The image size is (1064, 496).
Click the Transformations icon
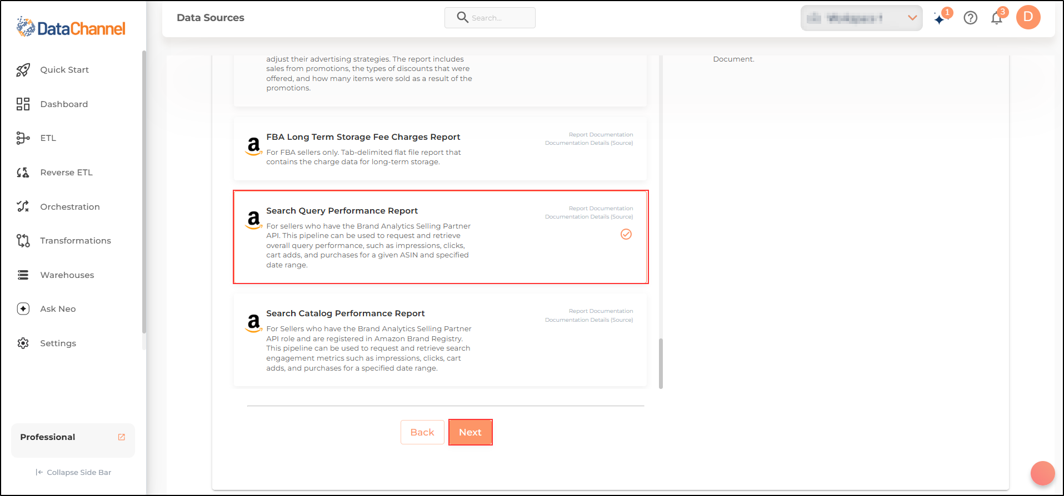point(23,241)
